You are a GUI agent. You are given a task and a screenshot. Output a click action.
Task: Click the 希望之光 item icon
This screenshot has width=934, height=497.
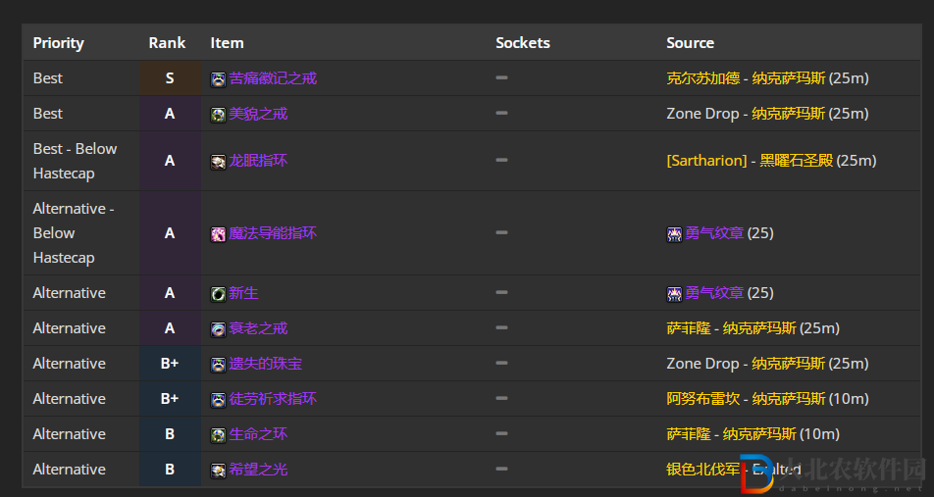coord(218,471)
